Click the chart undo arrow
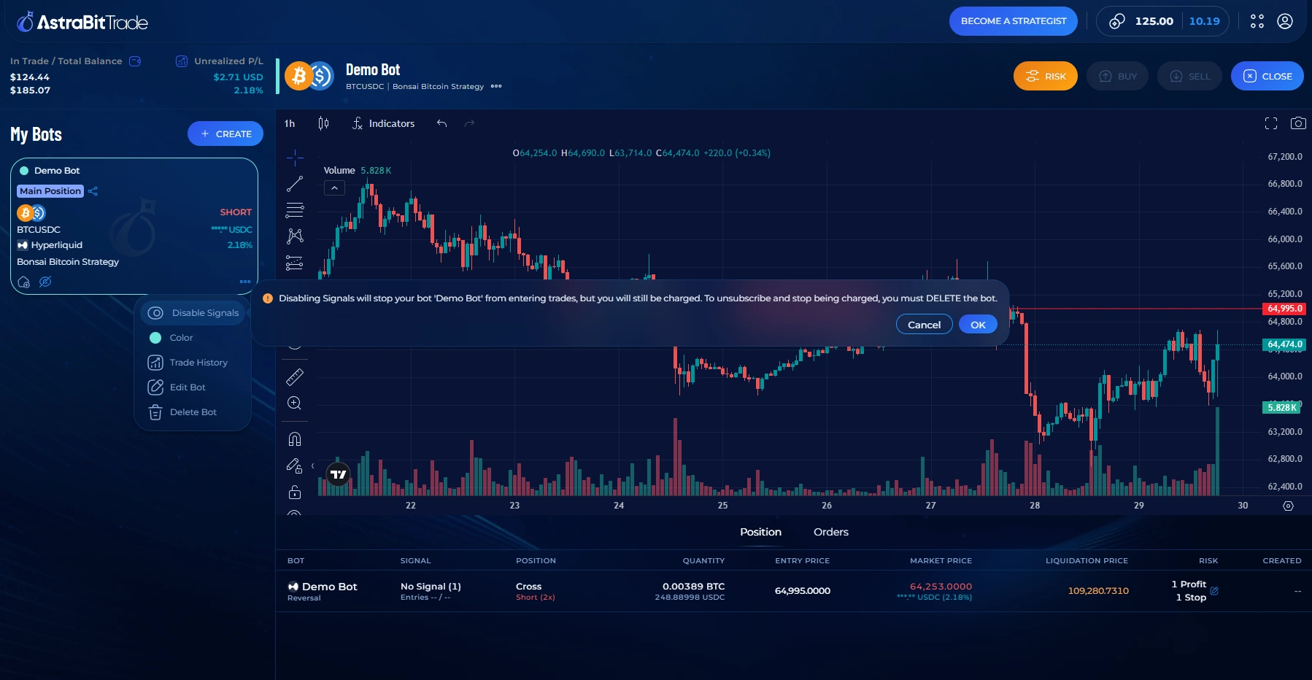This screenshot has width=1312, height=680. tap(441, 123)
